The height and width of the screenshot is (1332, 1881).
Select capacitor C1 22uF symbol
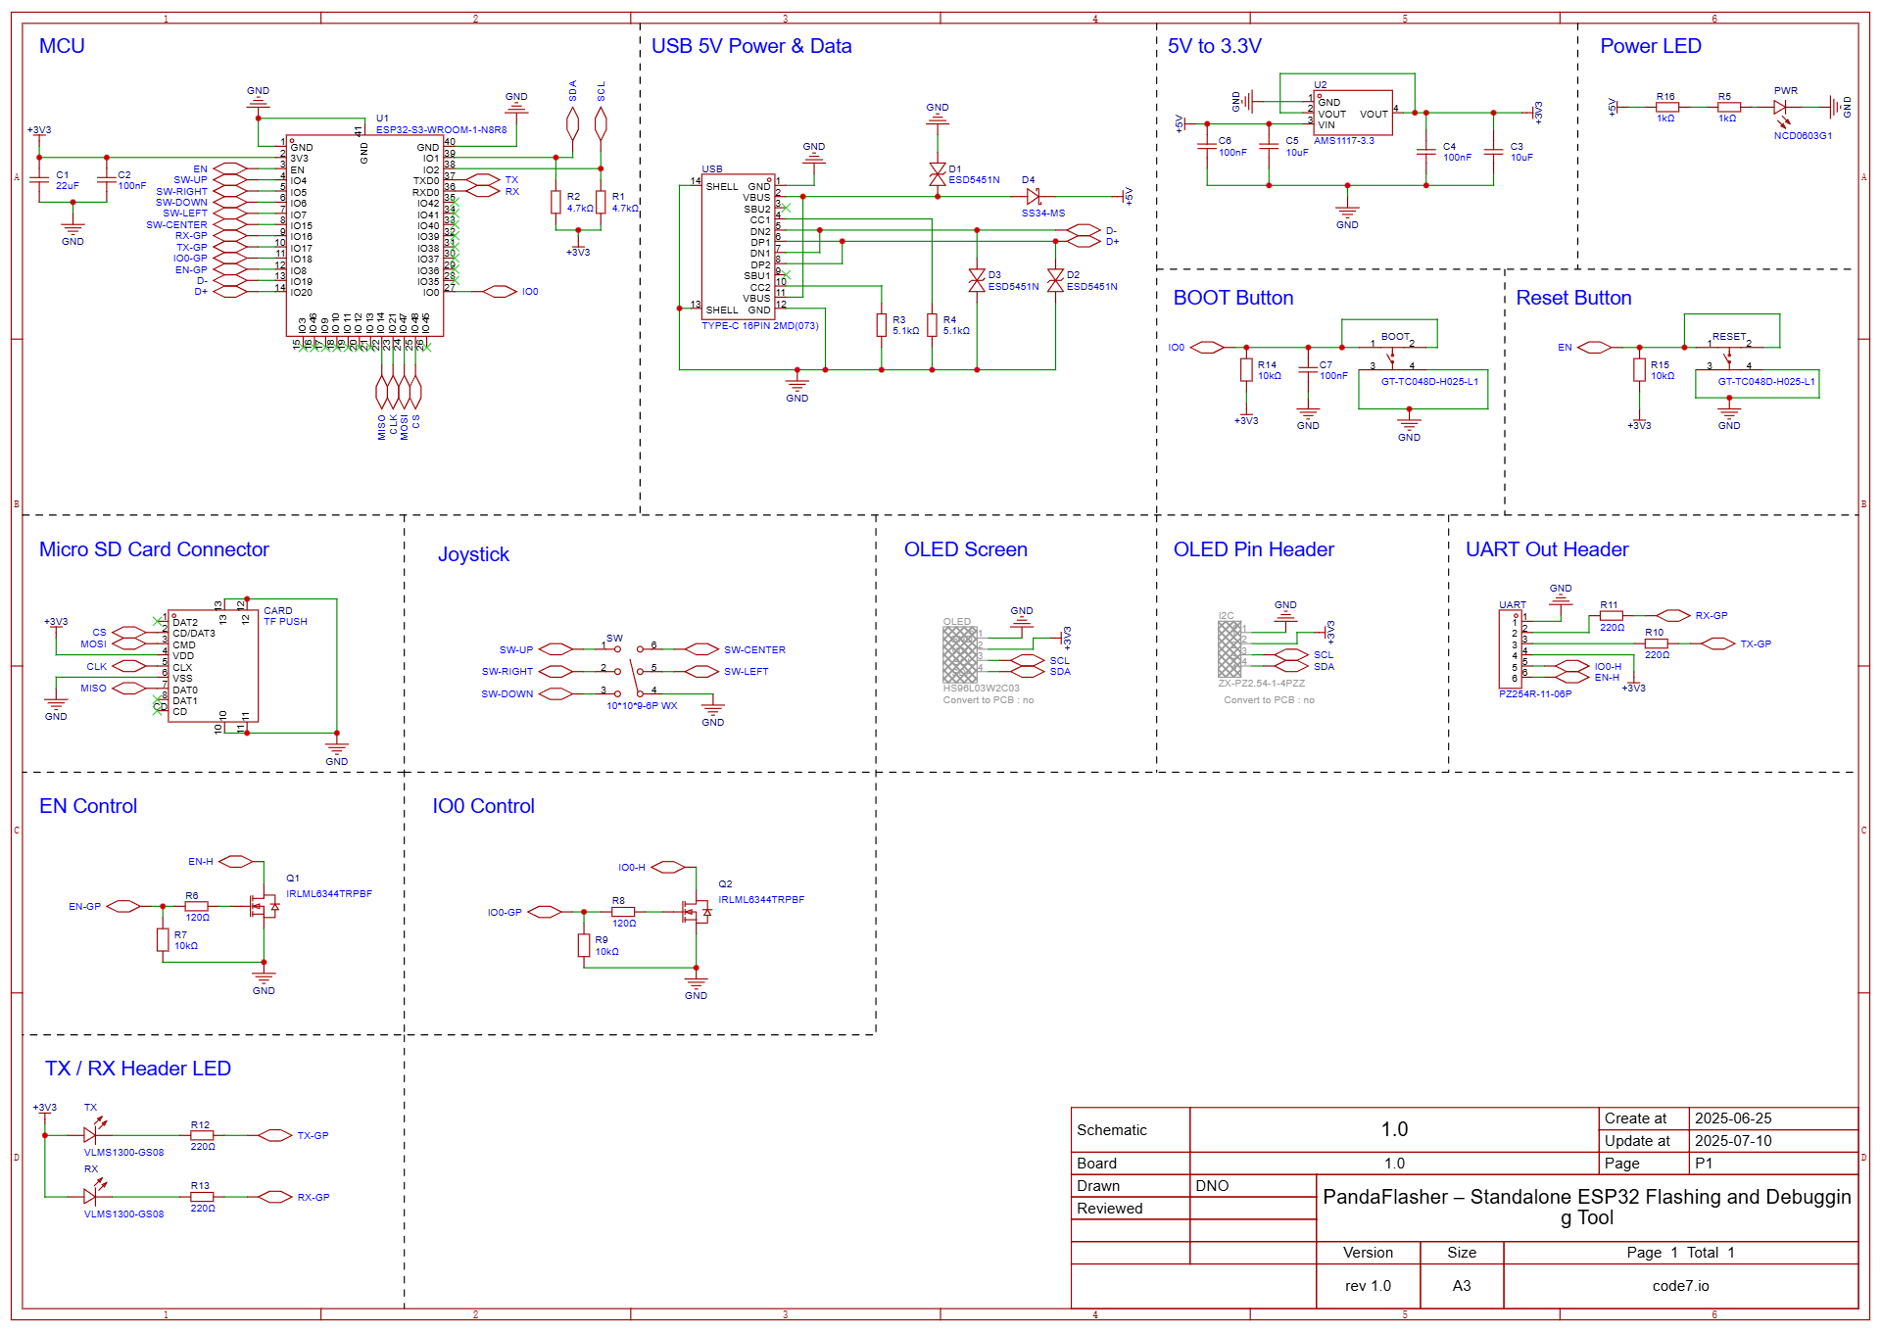tap(39, 180)
